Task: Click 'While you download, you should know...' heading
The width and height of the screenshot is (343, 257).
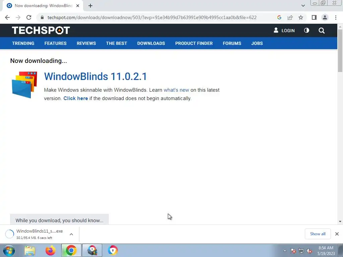Action: [59, 221]
